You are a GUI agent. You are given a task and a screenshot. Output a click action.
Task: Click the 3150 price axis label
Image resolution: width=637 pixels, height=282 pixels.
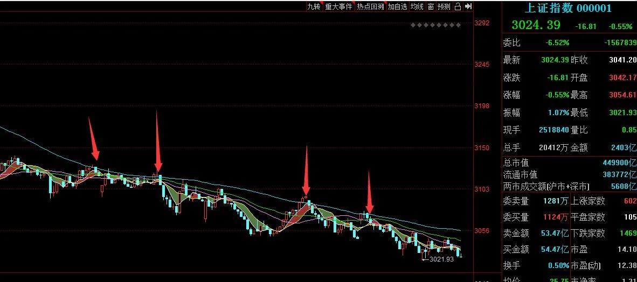coord(482,147)
